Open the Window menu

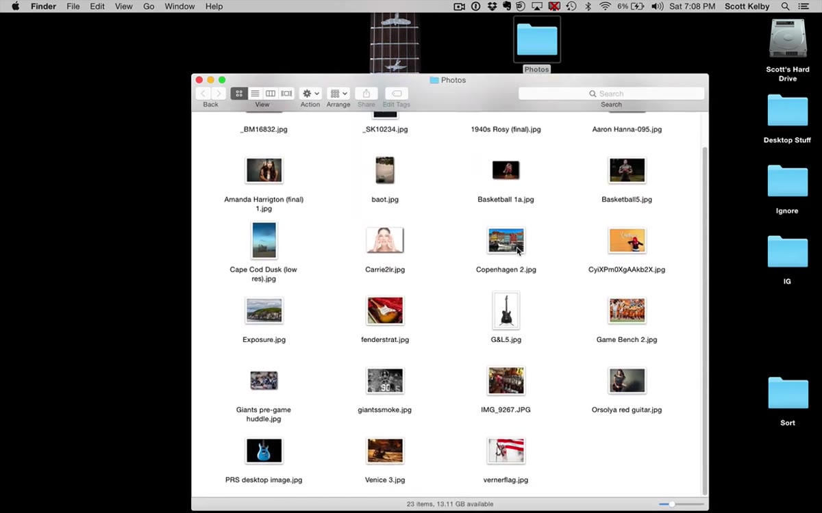click(x=179, y=6)
